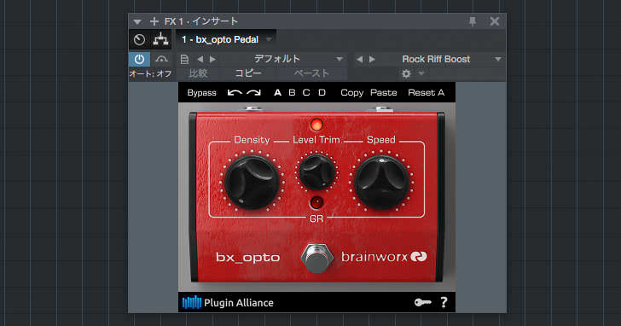Undo with the left curved arrow
The width and height of the screenshot is (621, 326).
pyautogui.click(x=235, y=93)
